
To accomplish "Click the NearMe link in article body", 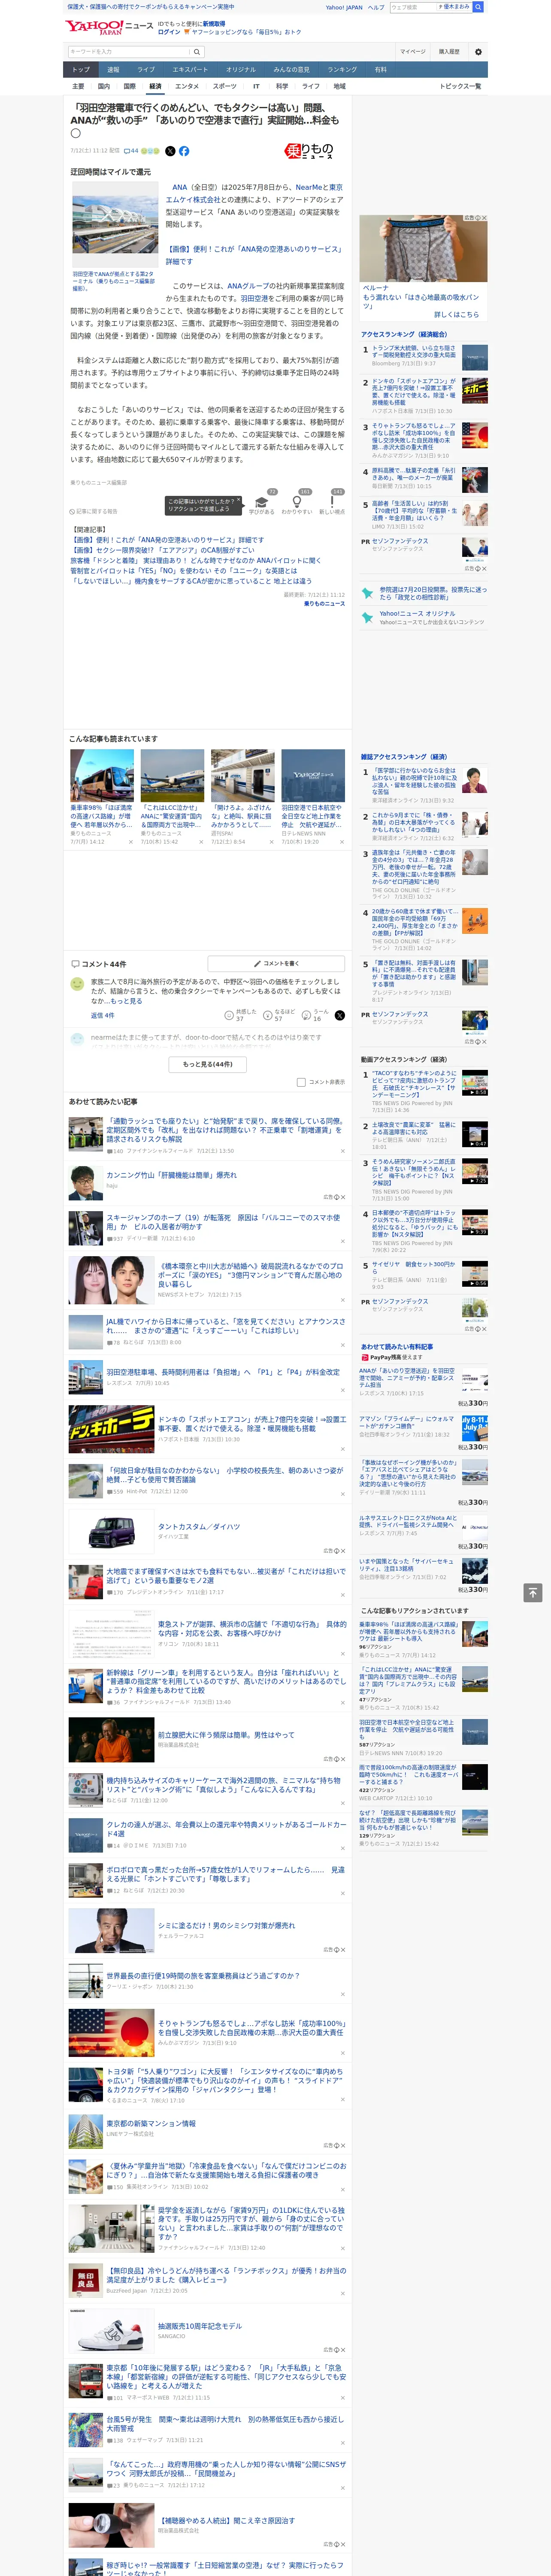I will click(x=309, y=187).
